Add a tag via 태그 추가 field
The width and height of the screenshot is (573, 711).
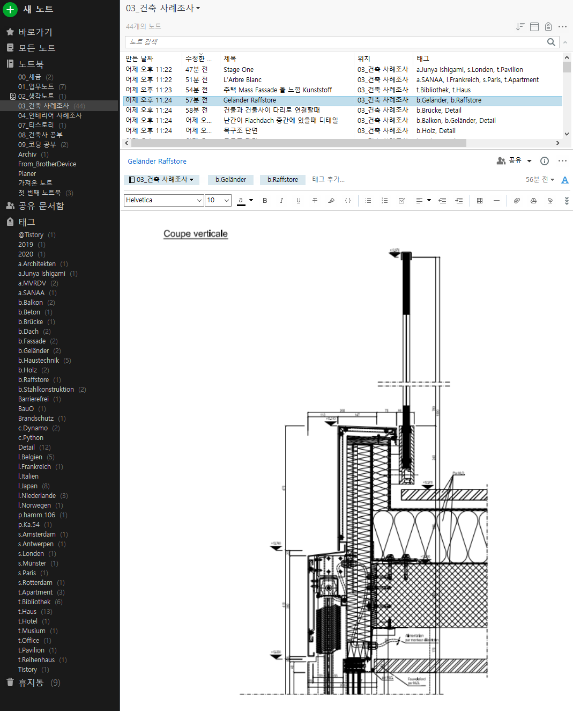pyautogui.click(x=329, y=180)
